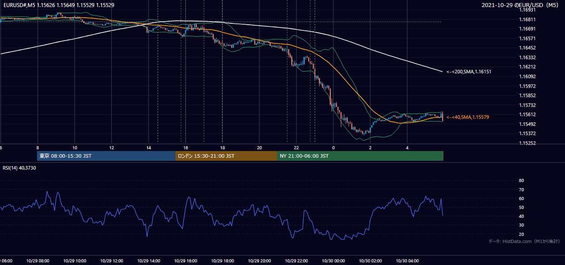Click price axis value 1.16212
565x265 pixels.
[x=528, y=67]
